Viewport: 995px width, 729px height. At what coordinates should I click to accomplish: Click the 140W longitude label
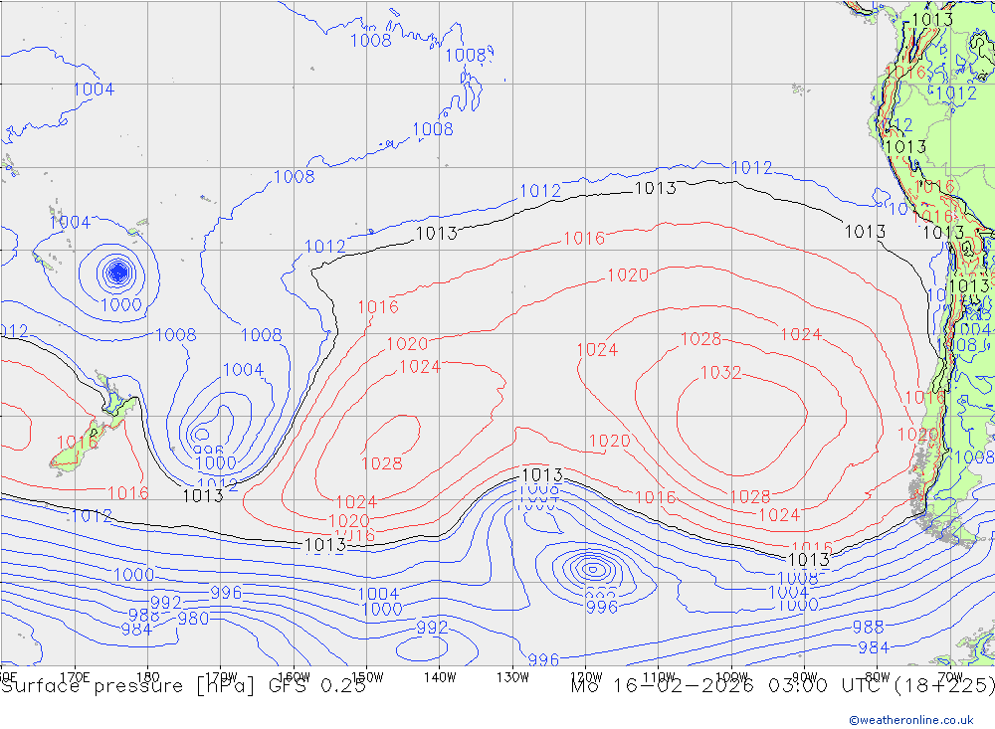[x=441, y=677]
